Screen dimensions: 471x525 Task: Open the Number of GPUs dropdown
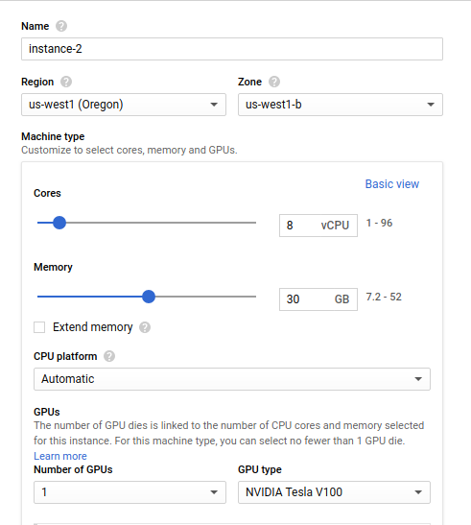tap(130, 492)
